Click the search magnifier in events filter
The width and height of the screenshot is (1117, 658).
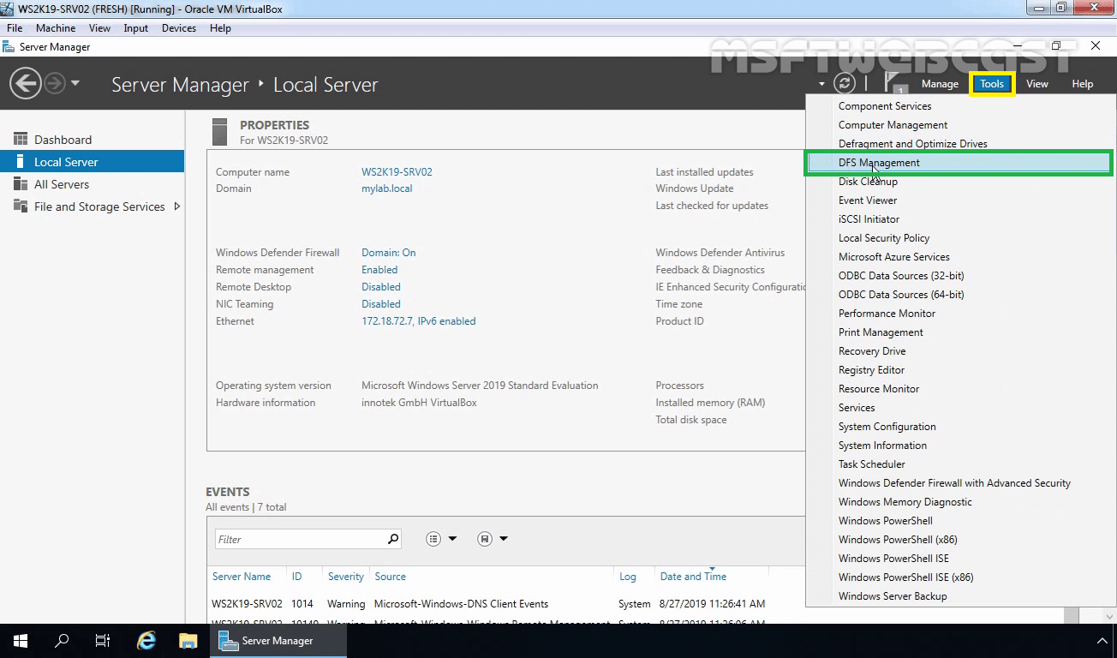[393, 539]
